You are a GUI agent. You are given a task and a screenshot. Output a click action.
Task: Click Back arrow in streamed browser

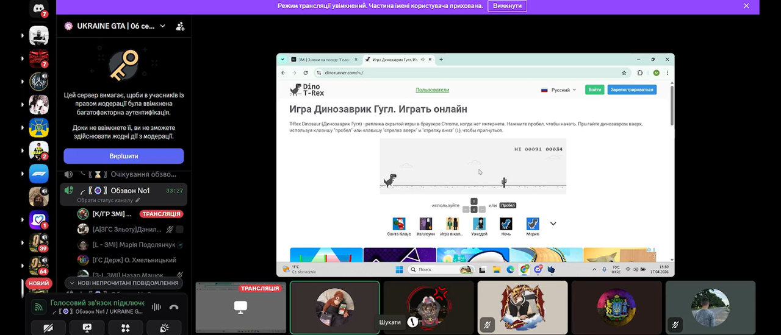283,72
